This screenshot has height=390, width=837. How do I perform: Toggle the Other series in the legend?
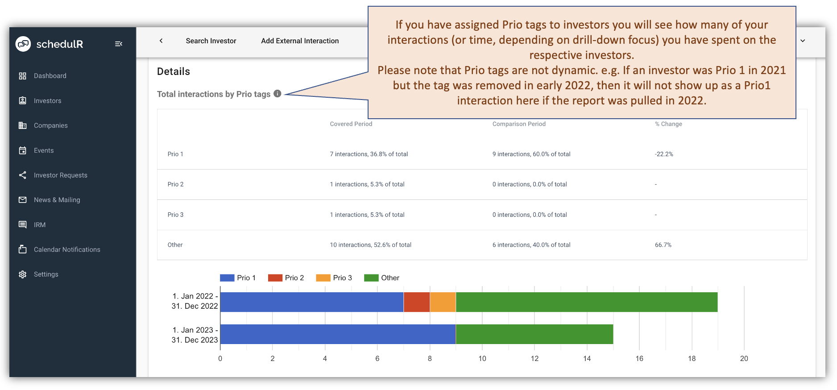tap(370, 277)
